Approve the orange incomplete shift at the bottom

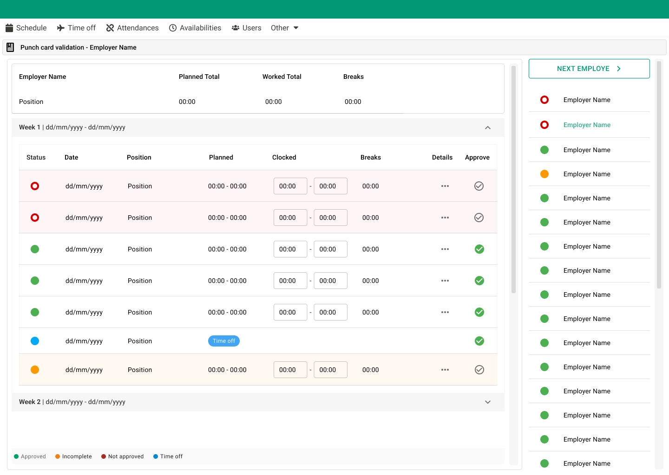coord(479,370)
